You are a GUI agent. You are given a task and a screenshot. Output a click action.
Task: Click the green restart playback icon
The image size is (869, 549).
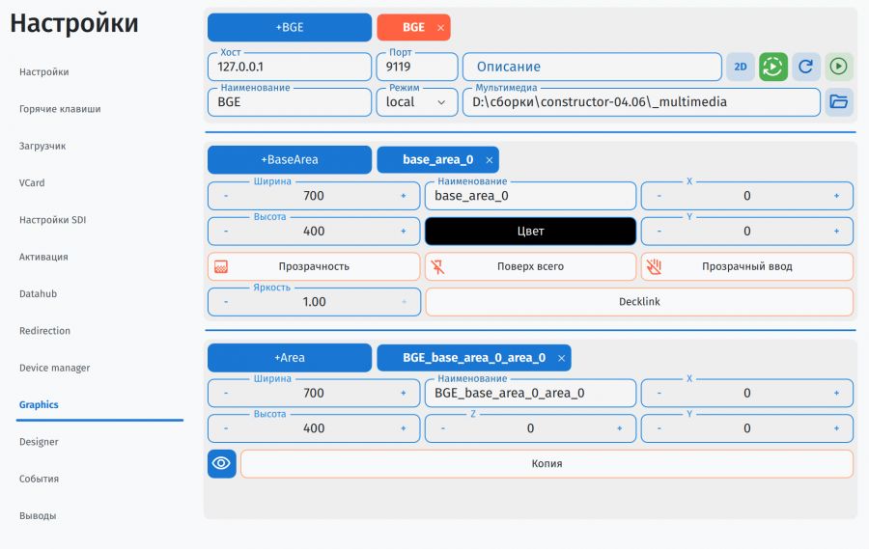click(773, 67)
